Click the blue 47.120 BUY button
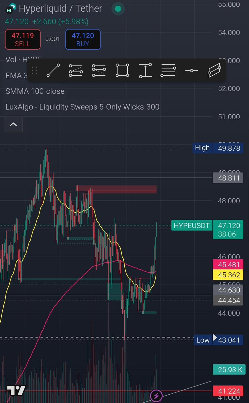 coord(83,39)
